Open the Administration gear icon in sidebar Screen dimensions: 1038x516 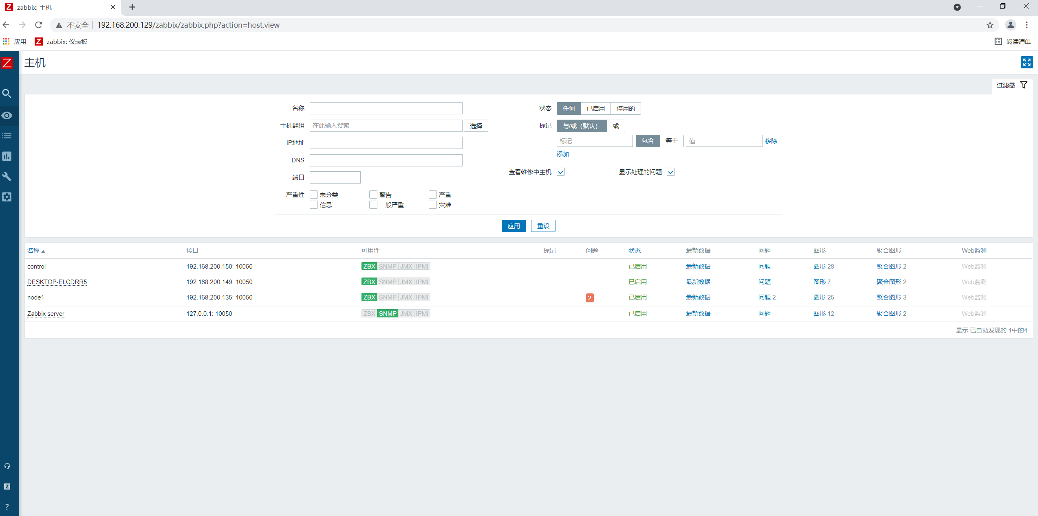[x=7, y=197]
